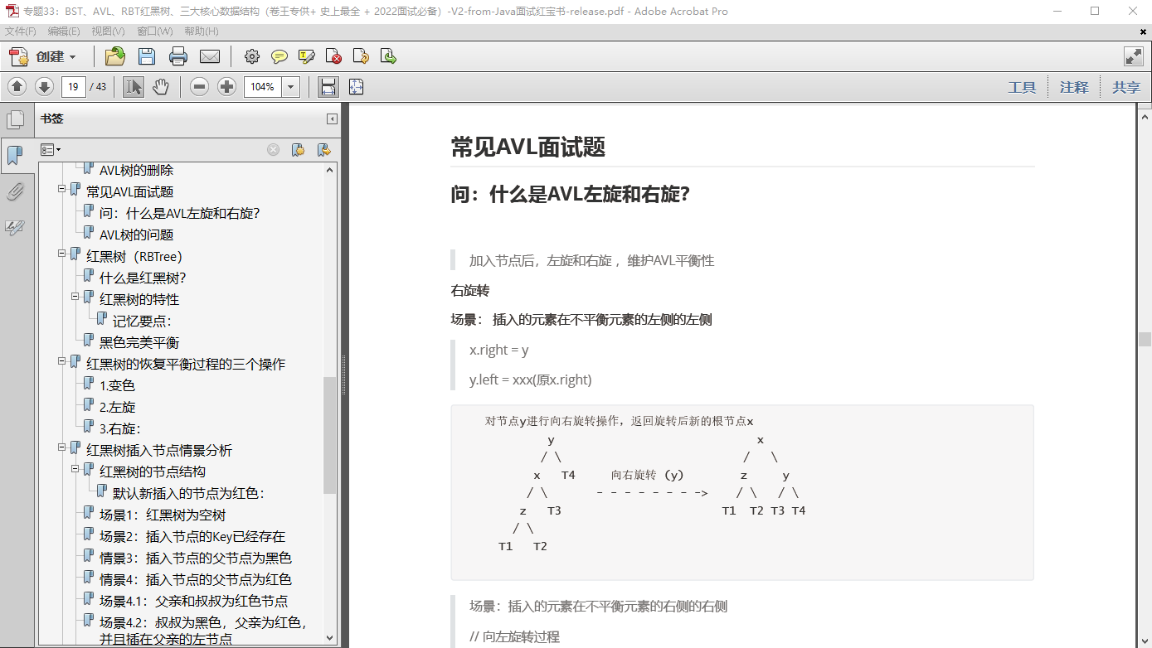Image resolution: width=1152 pixels, height=648 pixels.
Task: Zoom in using the plus button
Action: pos(226,86)
